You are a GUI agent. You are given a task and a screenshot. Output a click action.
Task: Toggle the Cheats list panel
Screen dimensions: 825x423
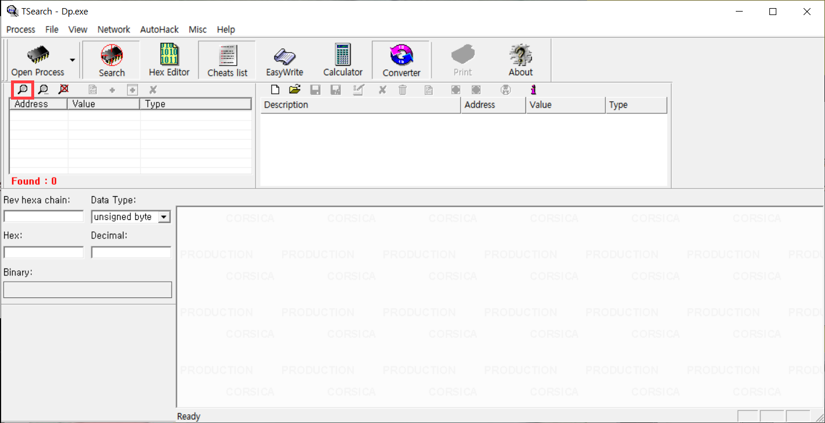tap(227, 60)
